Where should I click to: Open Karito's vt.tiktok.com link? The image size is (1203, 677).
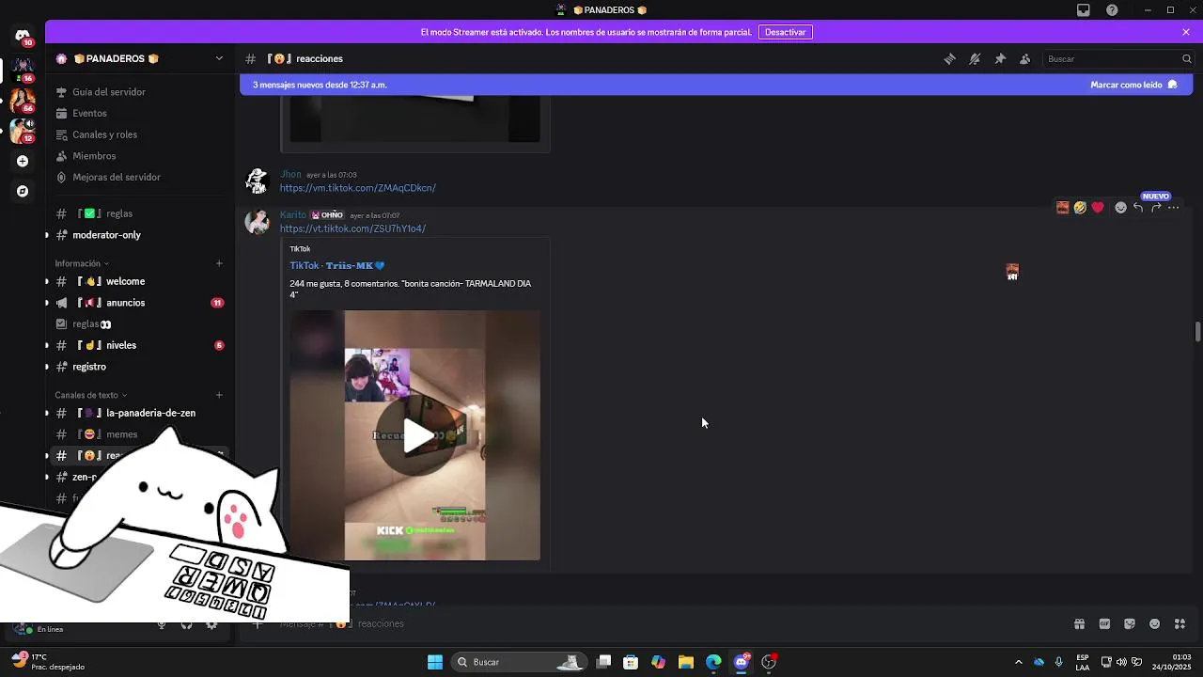352,228
